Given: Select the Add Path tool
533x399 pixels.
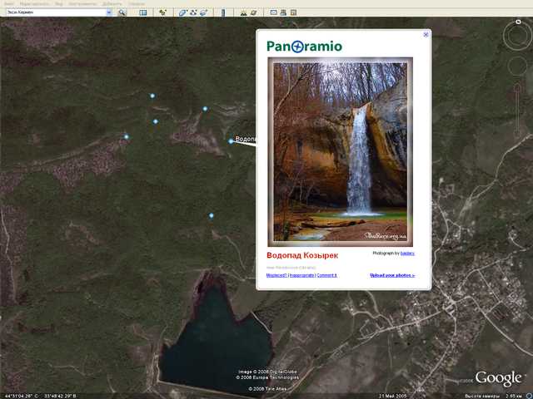Looking at the screenshot, I should [193, 13].
